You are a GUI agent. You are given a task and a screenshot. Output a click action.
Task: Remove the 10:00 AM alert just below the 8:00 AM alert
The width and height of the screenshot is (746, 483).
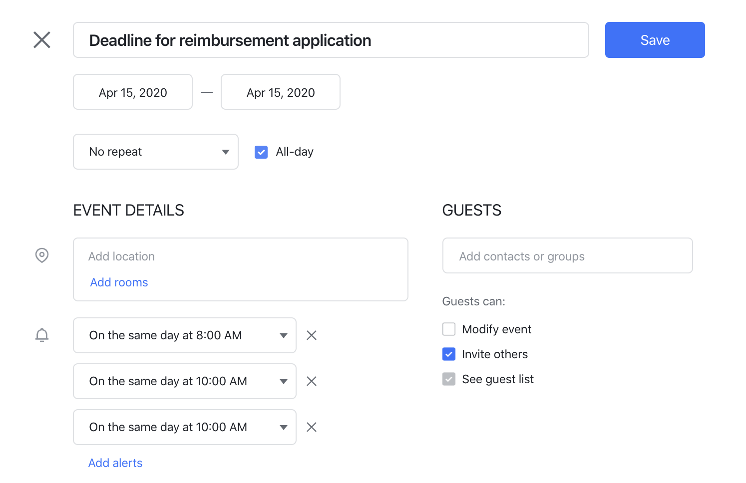coord(312,381)
